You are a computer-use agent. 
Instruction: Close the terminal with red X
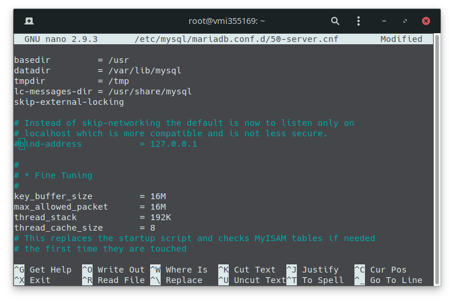(x=426, y=21)
